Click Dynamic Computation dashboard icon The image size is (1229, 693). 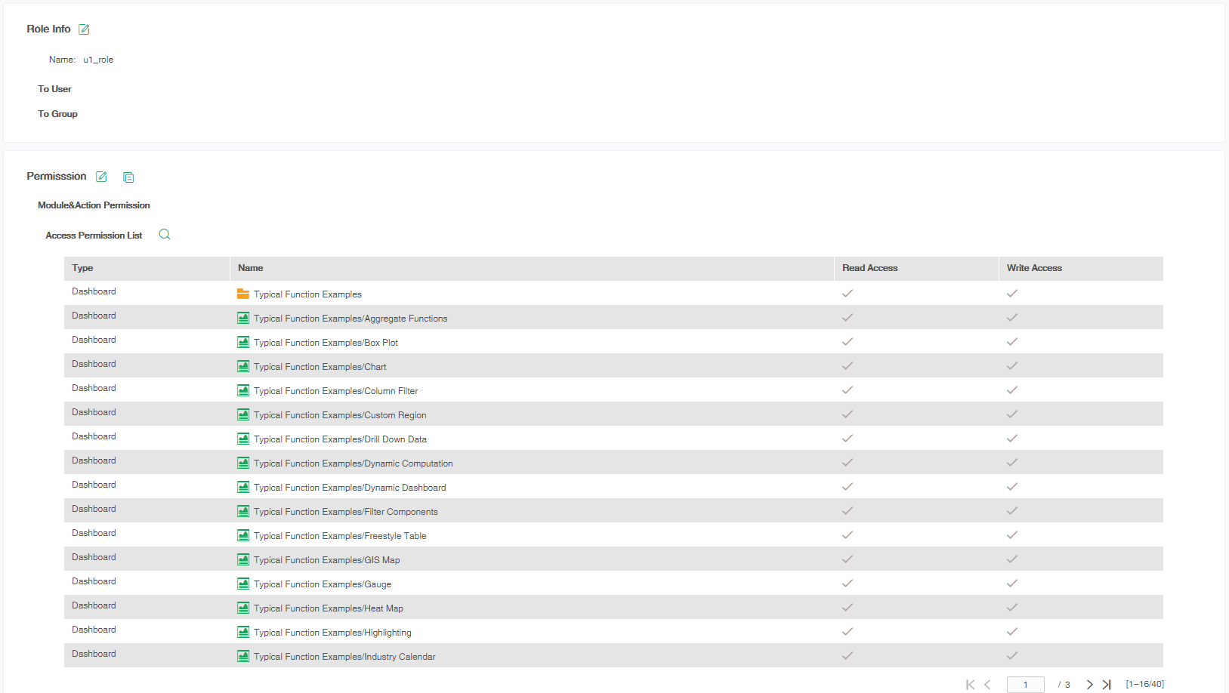click(243, 463)
